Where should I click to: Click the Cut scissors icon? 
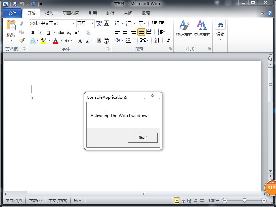pyautogui.click(x=22, y=23)
